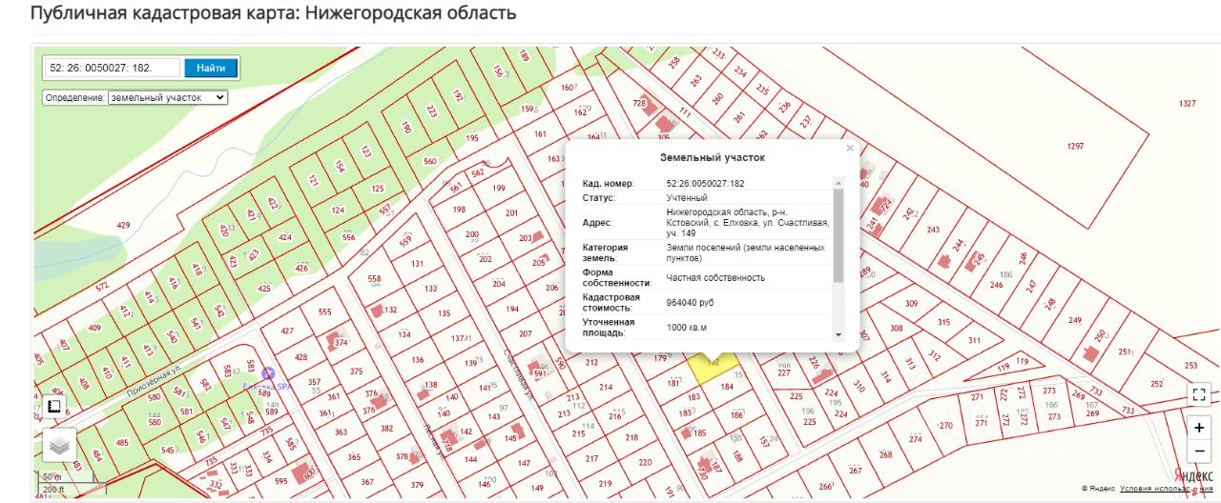Zoom out with the minus button
1221x503 pixels.
click(x=1199, y=453)
